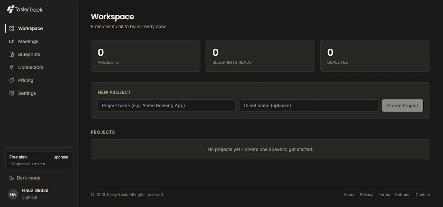Click the Pricing tag icon
Viewport: 443px width, 207px height.
click(x=12, y=80)
